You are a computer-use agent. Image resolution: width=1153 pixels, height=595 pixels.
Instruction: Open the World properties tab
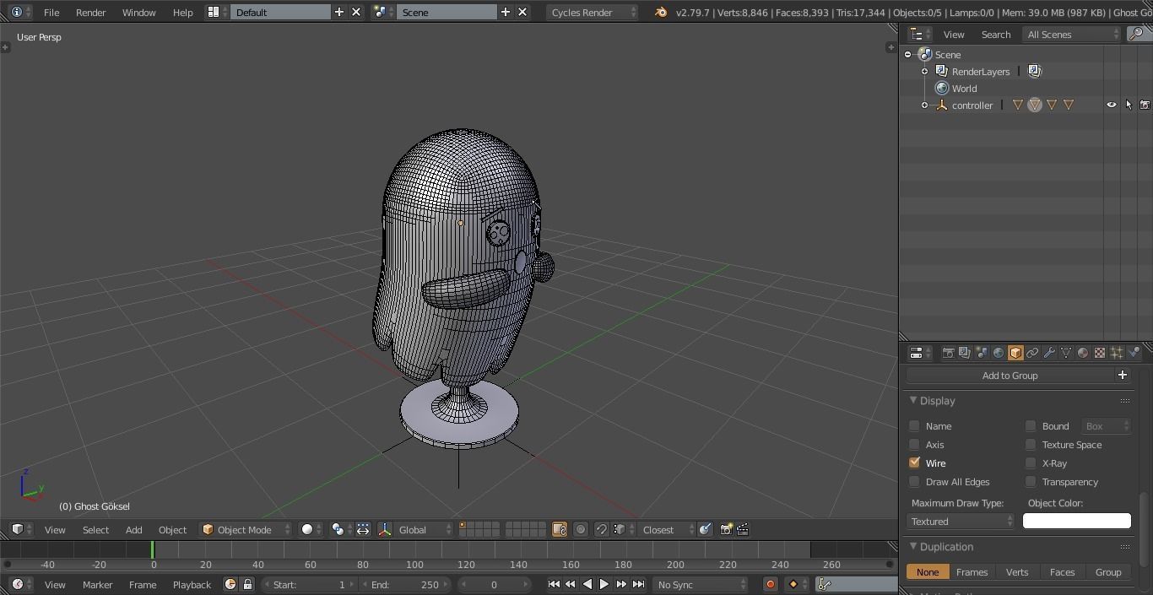[x=999, y=353]
